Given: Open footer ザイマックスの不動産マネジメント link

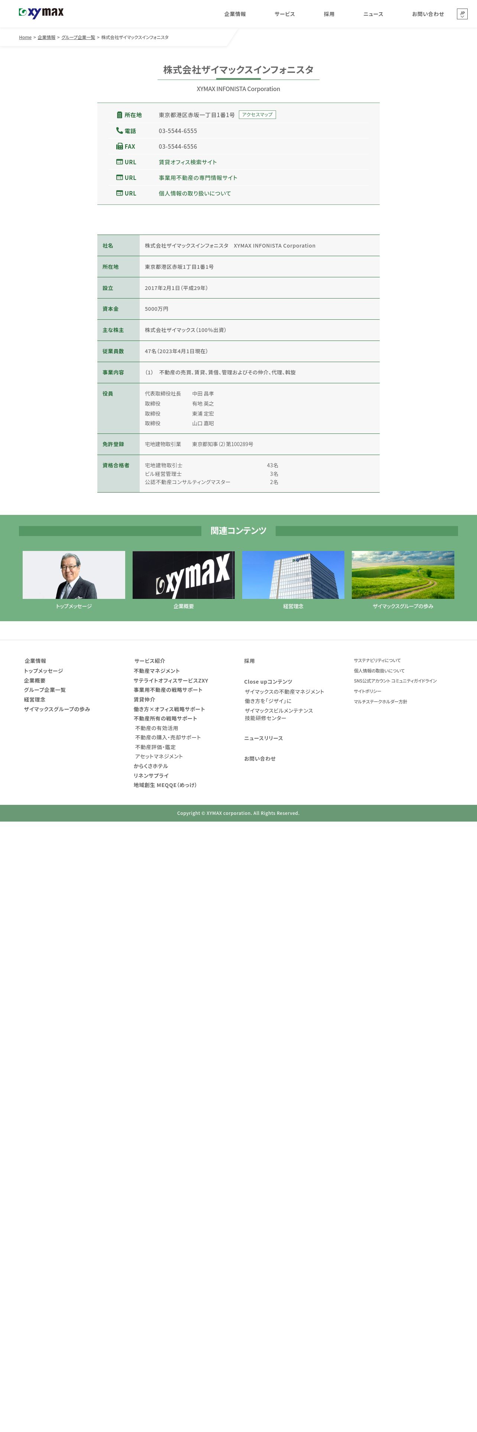Looking at the screenshot, I should (x=284, y=691).
